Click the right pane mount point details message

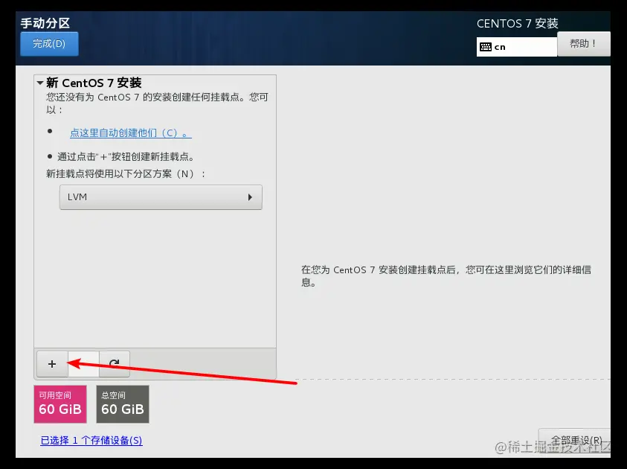point(446,275)
